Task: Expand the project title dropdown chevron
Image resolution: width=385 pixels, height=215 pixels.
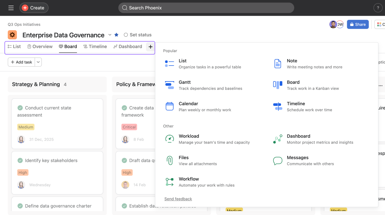Action: (110, 35)
